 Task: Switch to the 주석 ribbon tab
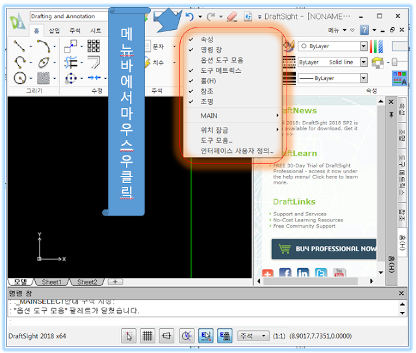(75, 31)
